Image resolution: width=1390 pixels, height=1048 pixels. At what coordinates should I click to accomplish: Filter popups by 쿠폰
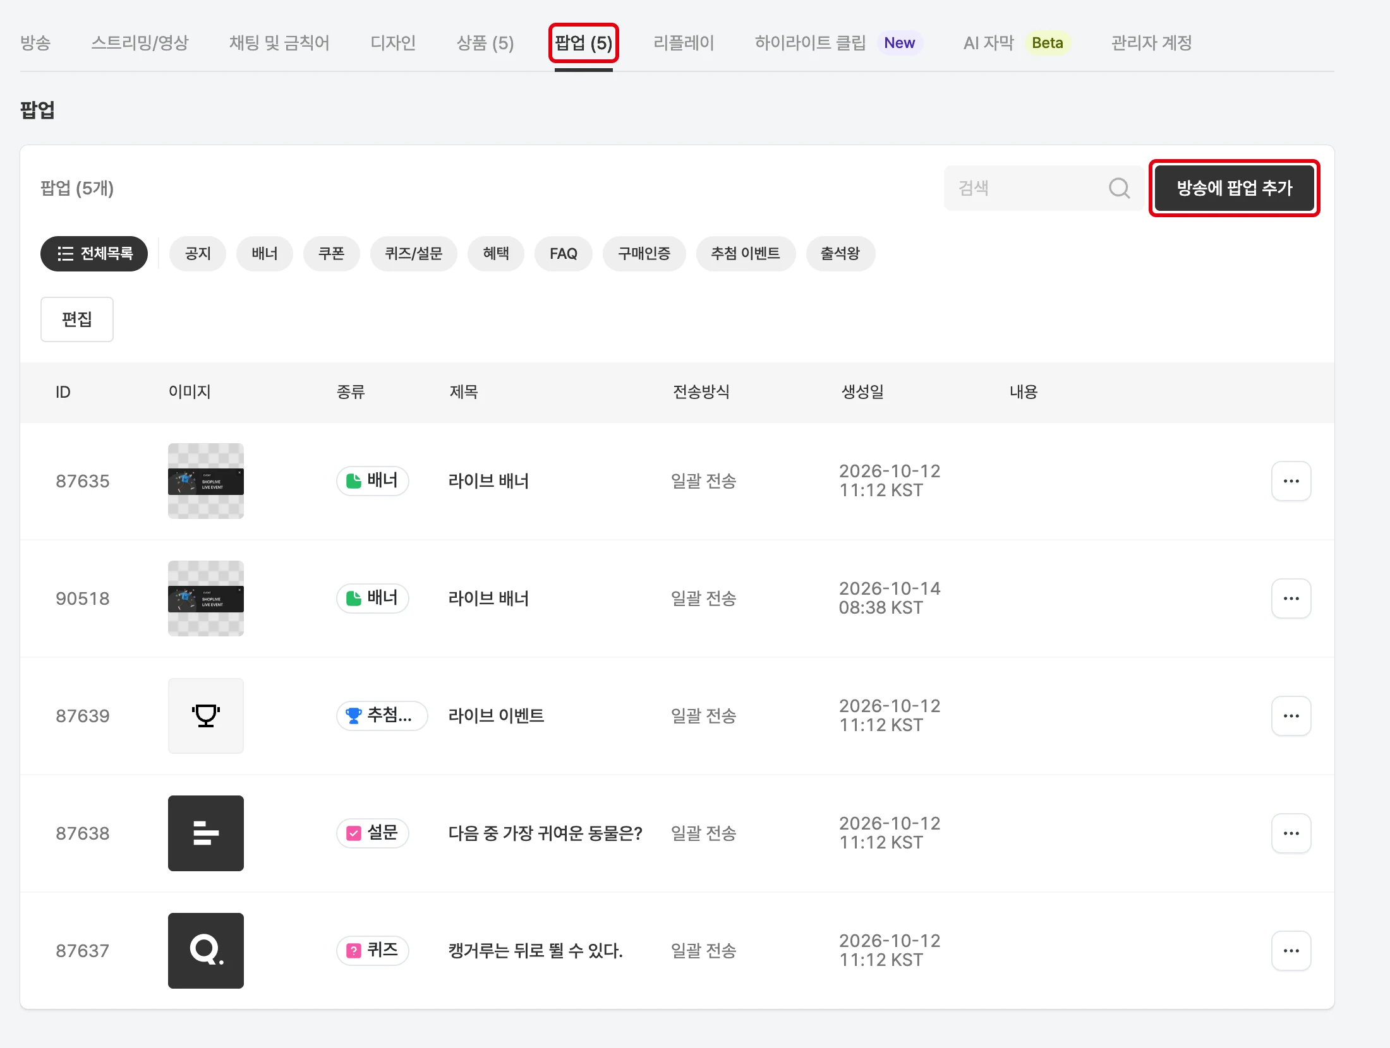tap(332, 254)
